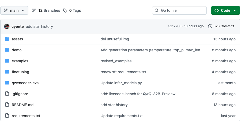
Task: Click cyente's avatar image
Action: point(7,26)
